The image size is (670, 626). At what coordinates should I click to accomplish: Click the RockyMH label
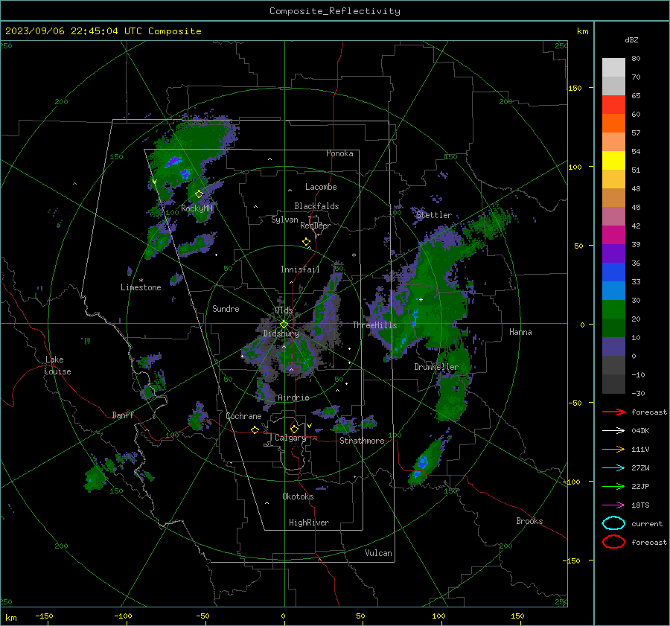pyautogui.click(x=197, y=208)
